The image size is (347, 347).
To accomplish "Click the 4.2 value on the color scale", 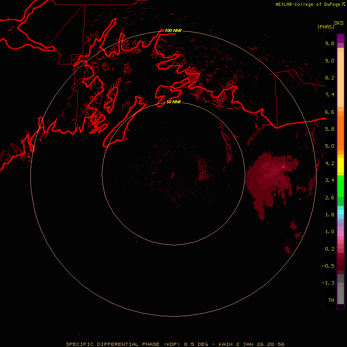I will [x=330, y=163].
